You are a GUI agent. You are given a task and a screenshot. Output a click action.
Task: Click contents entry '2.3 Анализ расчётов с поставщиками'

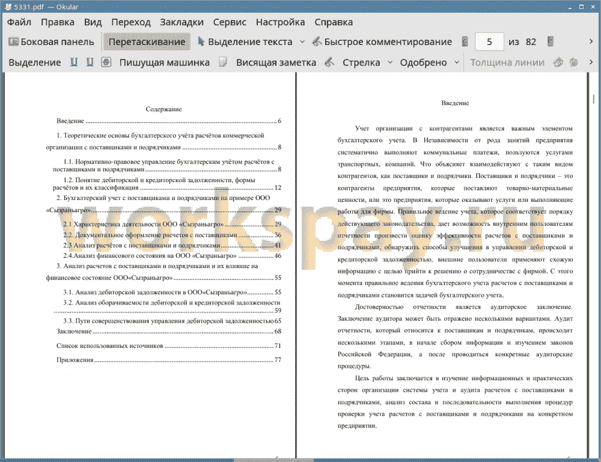click(172, 245)
